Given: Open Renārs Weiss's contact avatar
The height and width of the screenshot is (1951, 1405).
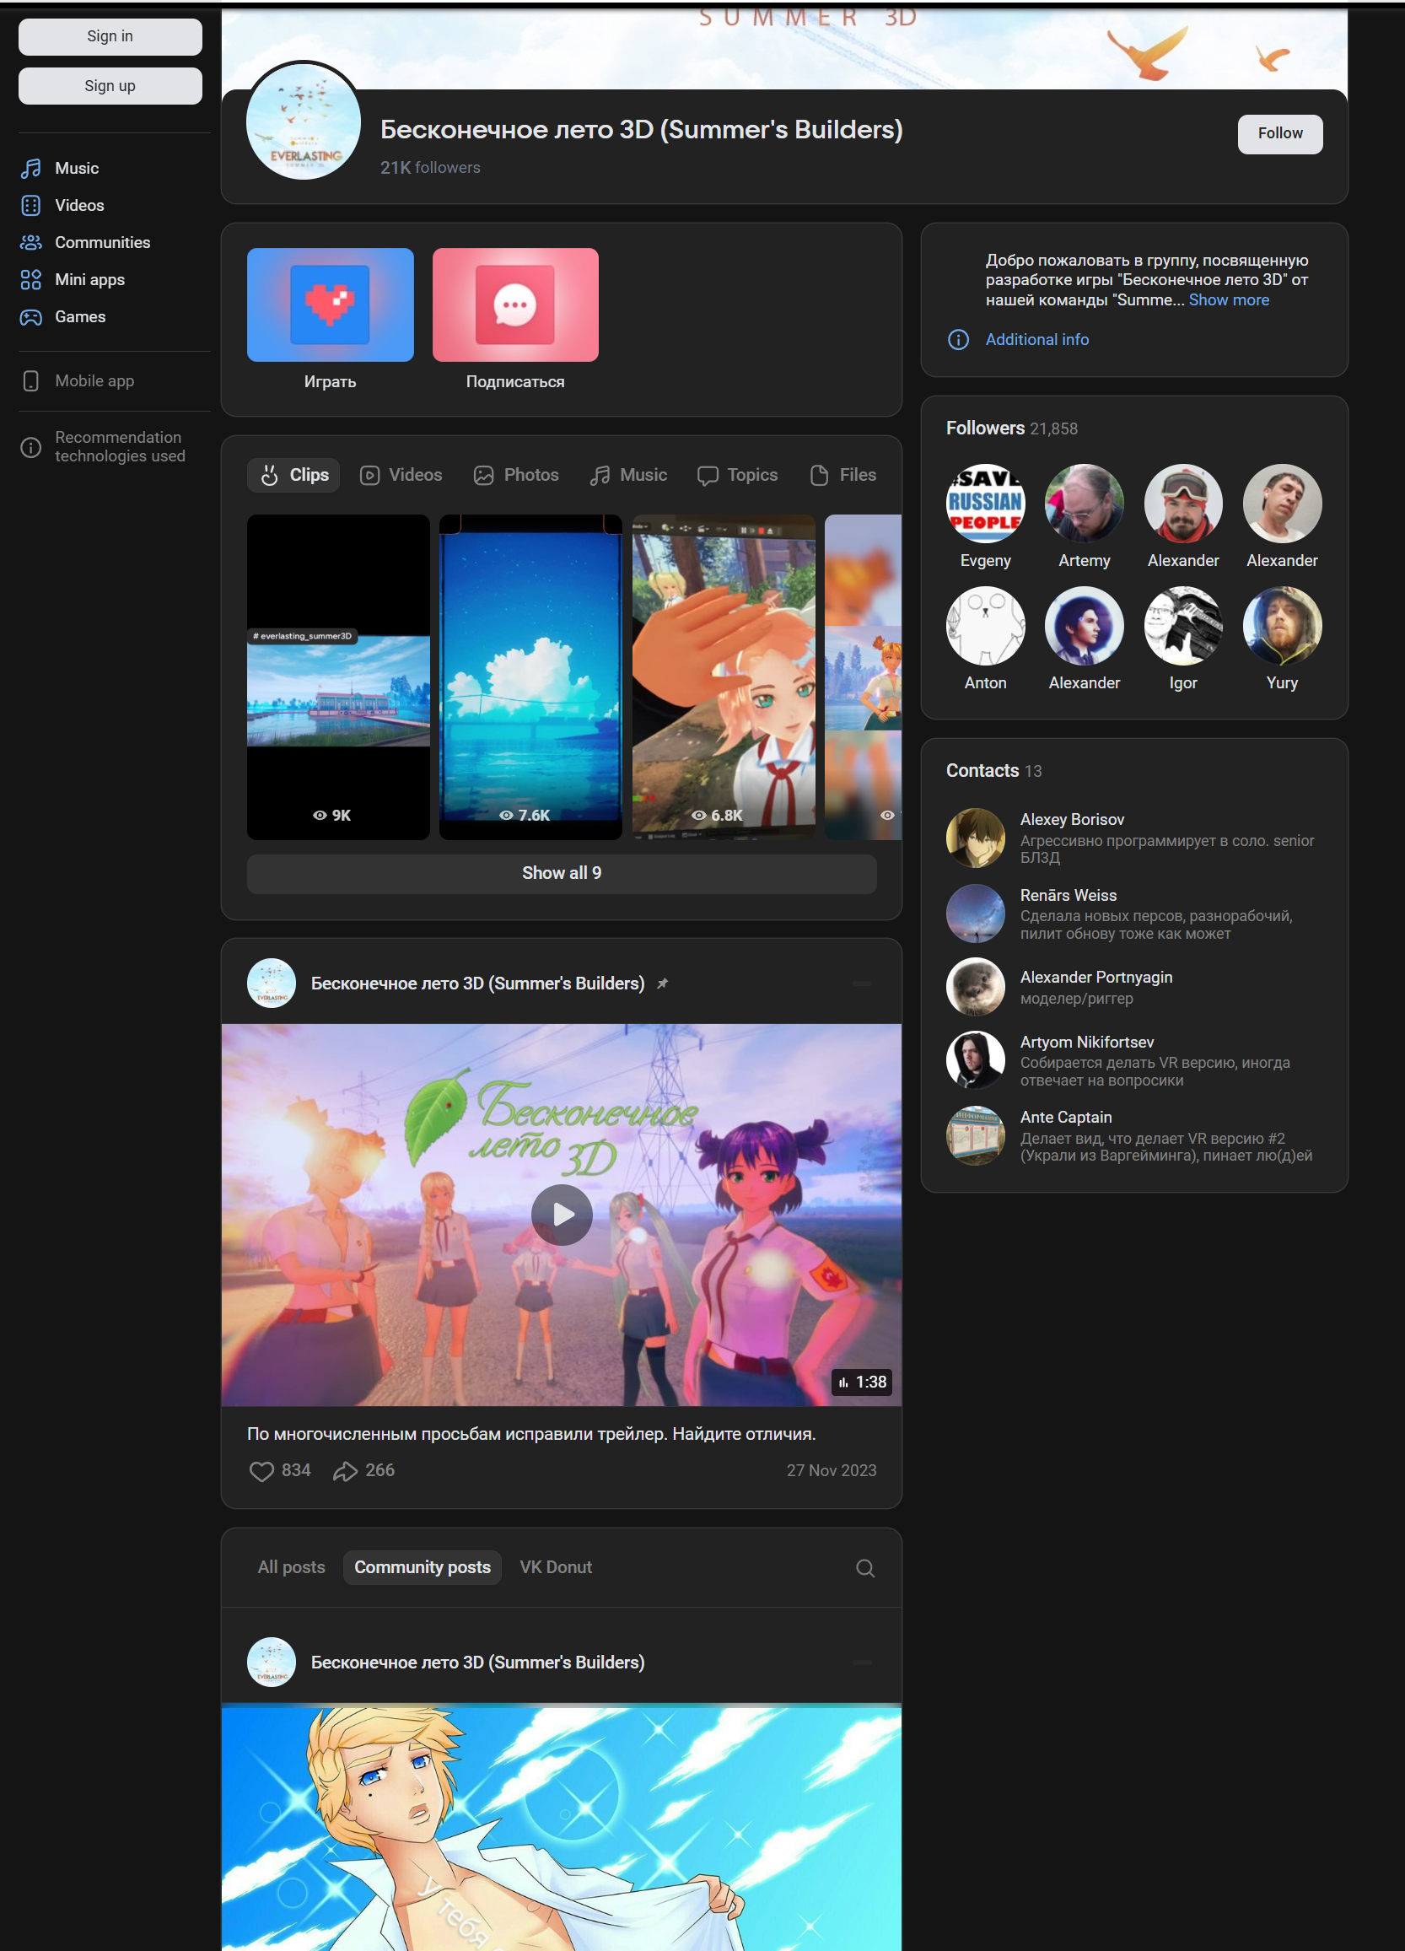Looking at the screenshot, I should pos(975,914).
